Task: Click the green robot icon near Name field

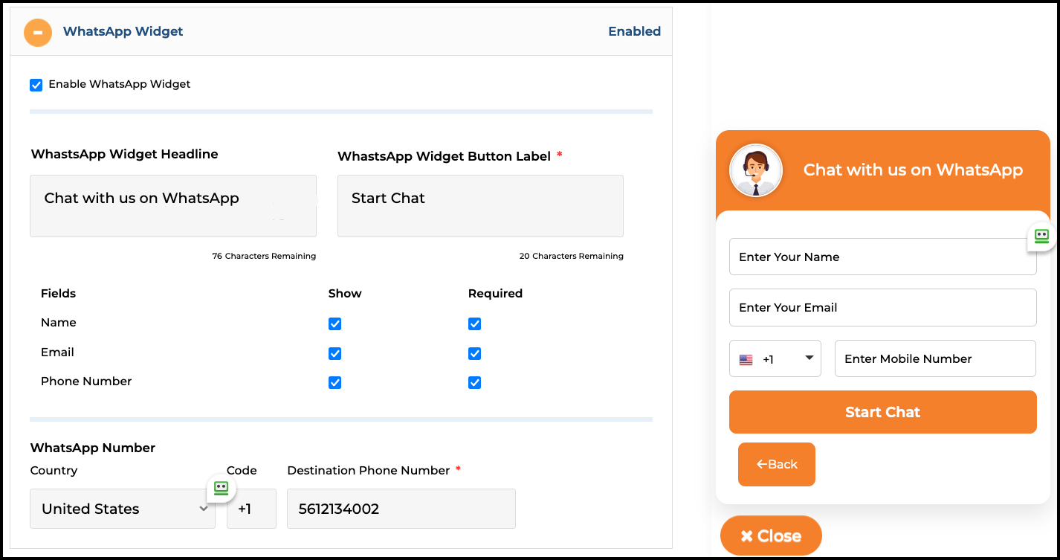Action: [1041, 236]
